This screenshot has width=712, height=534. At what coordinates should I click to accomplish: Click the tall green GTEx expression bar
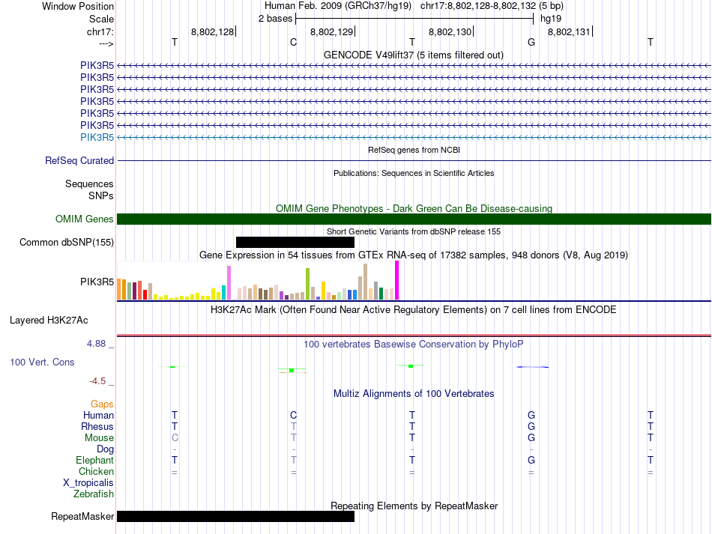308,284
